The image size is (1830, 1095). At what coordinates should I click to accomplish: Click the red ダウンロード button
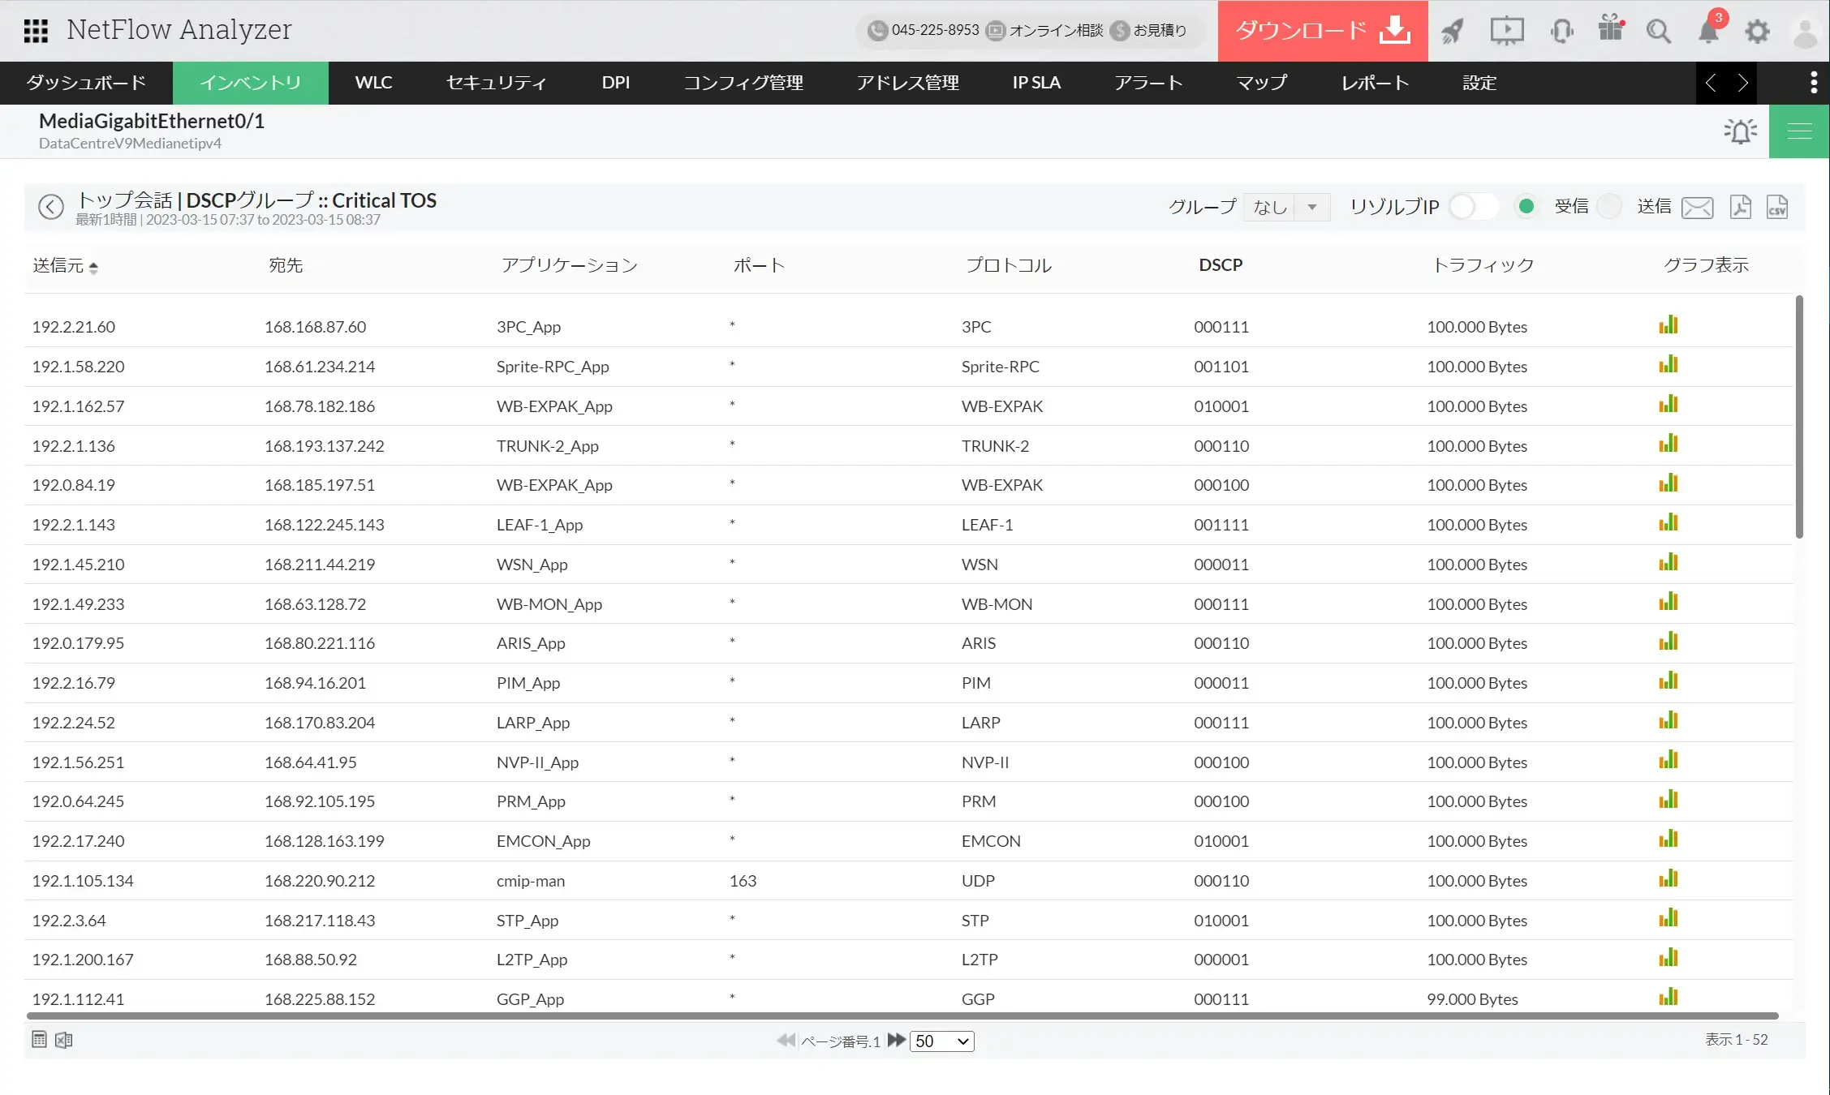tap(1322, 31)
